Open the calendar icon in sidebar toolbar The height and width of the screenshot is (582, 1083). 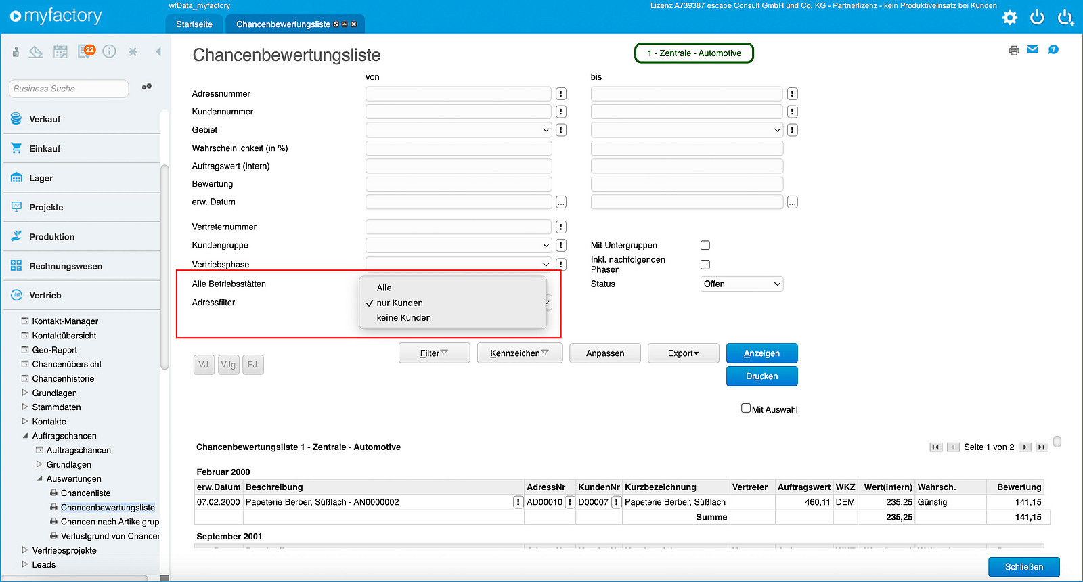[61, 51]
